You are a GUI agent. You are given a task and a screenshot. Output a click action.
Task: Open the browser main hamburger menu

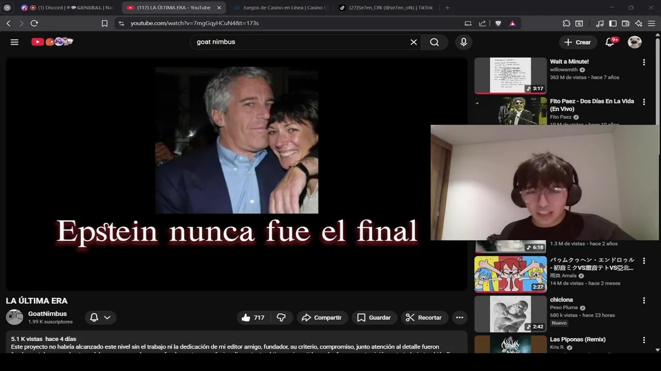[652, 23]
